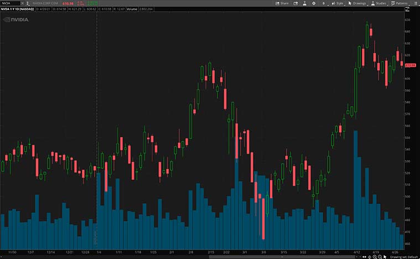Open the Style menu

pos(338,3)
